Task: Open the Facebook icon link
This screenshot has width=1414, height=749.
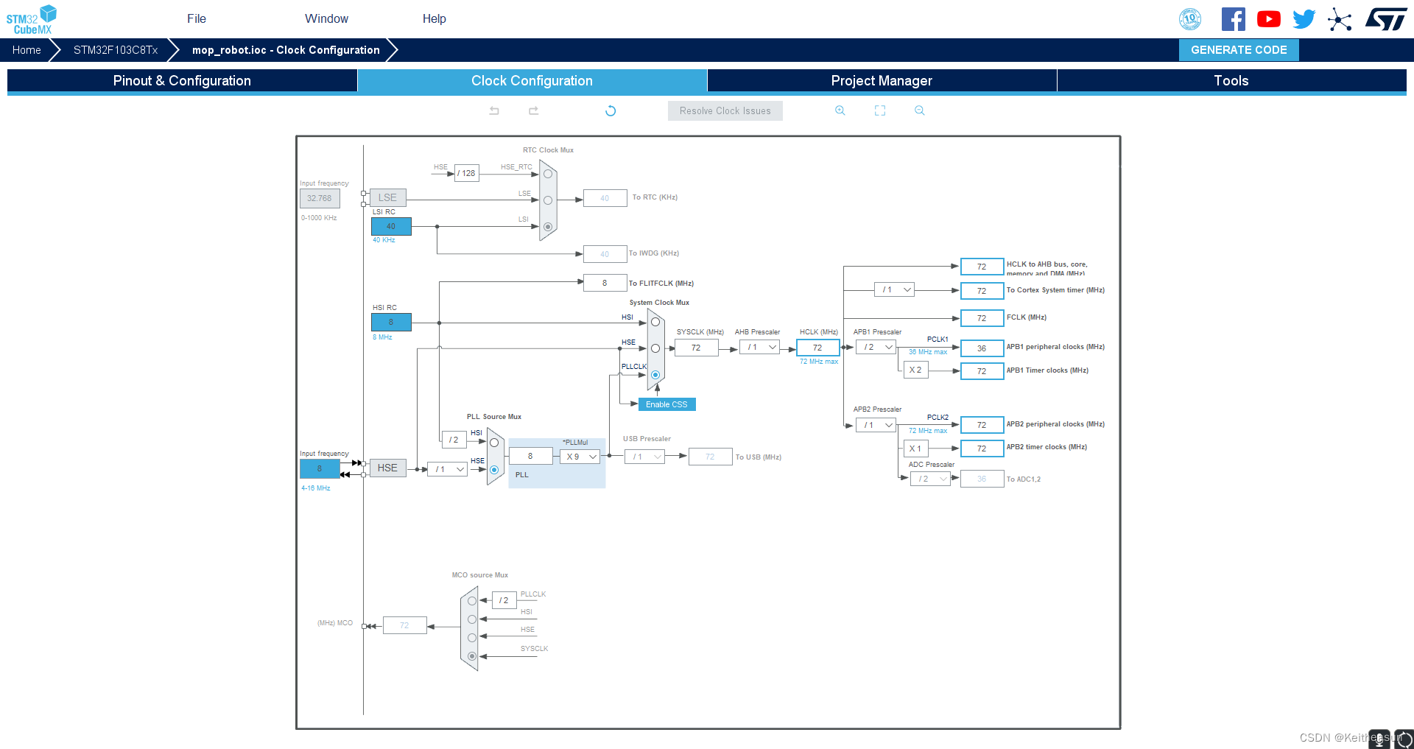Action: pos(1234,19)
